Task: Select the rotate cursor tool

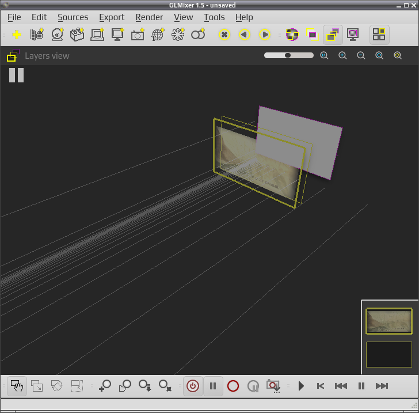Action: tap(57, 386)
